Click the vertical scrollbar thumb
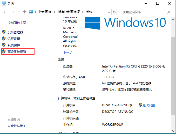Screen dimensions: 176x134 [x=173, y=76]
